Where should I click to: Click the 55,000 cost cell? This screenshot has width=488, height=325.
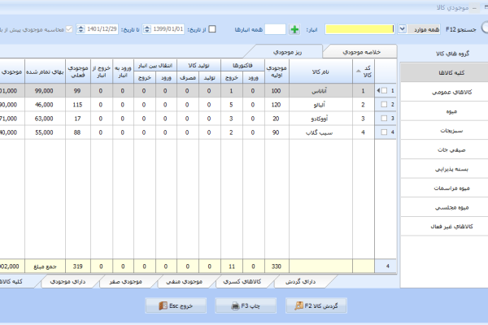pos(45,132)
